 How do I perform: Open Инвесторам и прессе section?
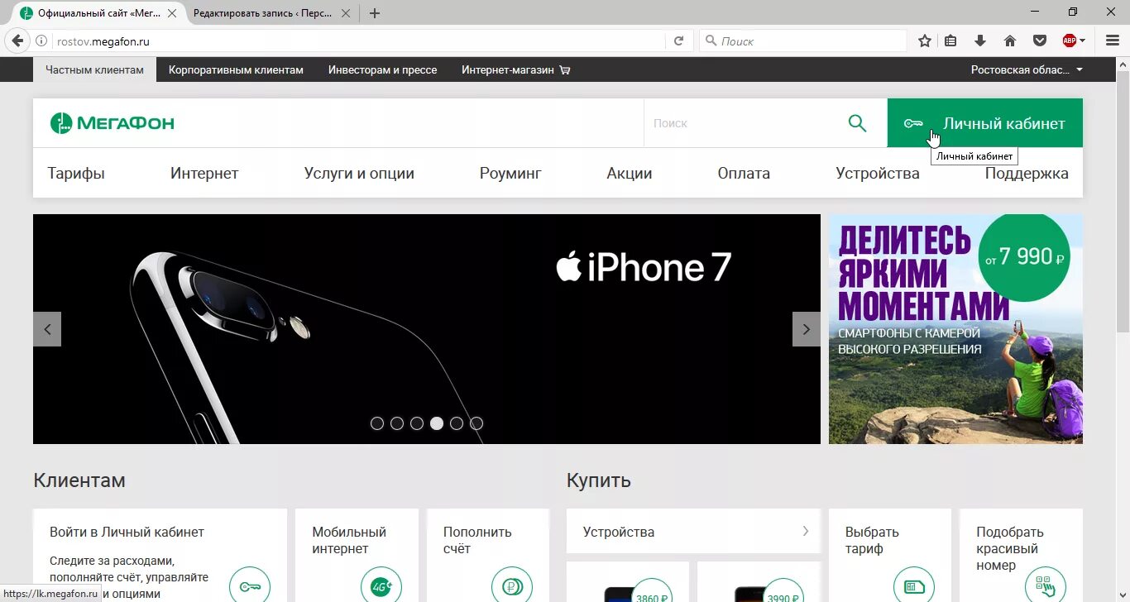coord(382,70)
